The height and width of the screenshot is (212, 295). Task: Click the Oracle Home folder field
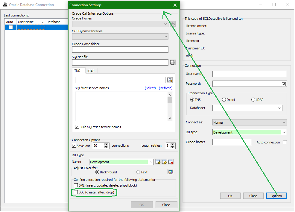coord(120,49)
